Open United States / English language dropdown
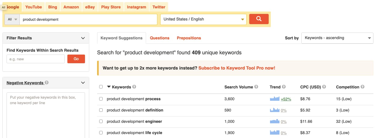The width and height of the screenshot is (375, 138). click(203, 19)
